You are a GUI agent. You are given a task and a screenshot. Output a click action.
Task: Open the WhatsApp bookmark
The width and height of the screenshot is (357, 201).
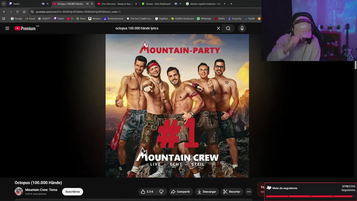[204, 19]
